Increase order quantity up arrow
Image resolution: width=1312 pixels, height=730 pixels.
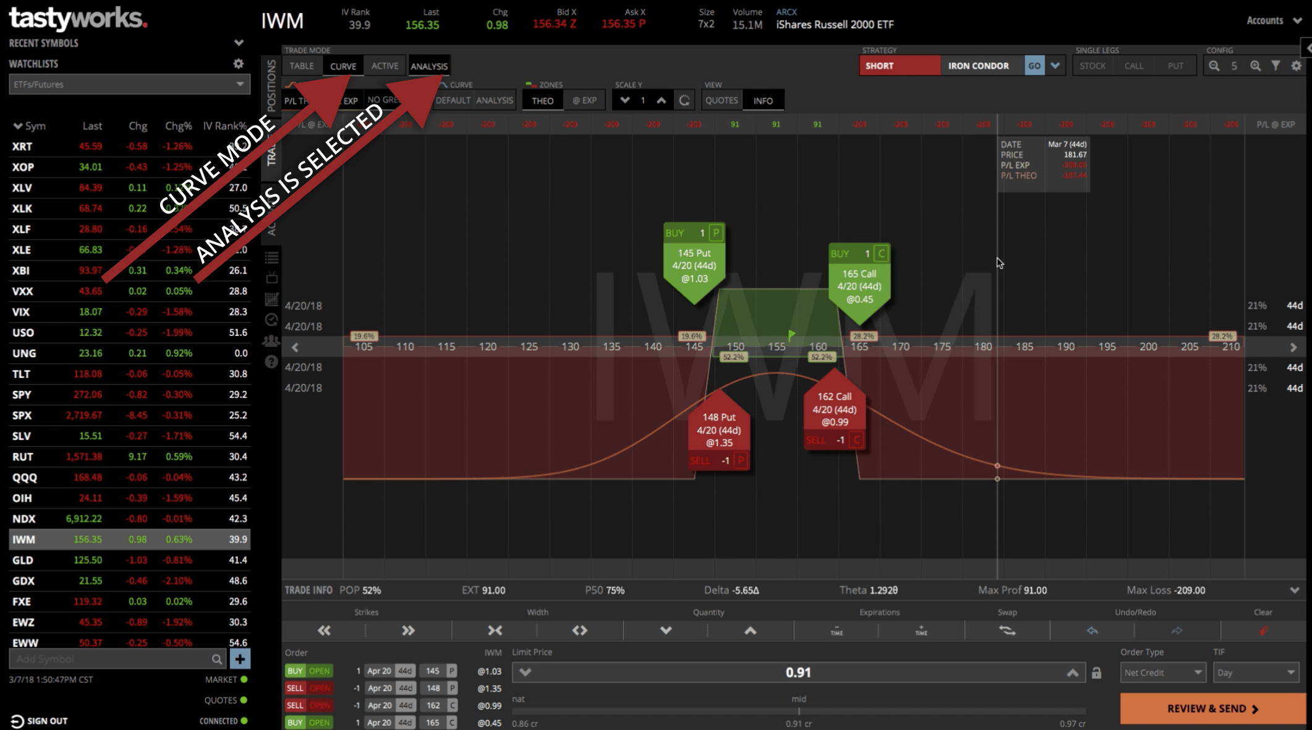click(750, 630)
